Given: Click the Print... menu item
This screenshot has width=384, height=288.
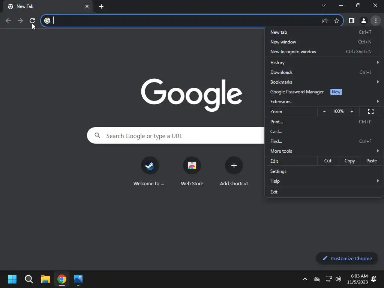Looking at the screenshot, I should click(x=324, y=122).
